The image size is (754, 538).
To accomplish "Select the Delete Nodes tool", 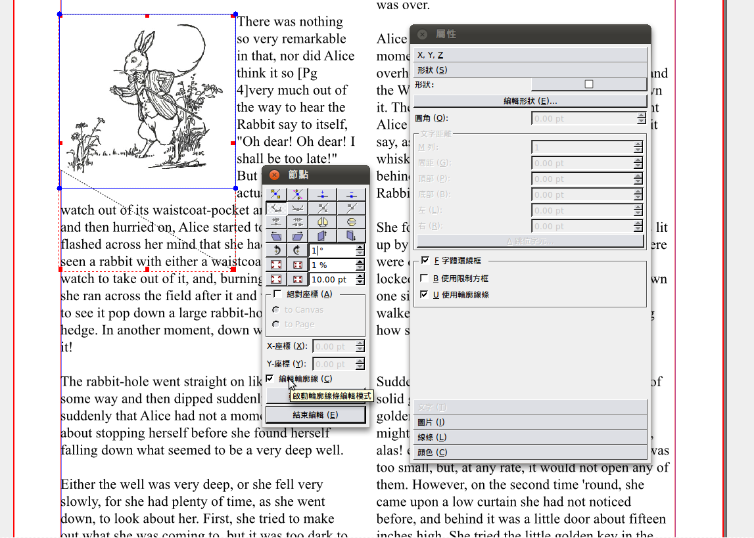I will [352, 194].
